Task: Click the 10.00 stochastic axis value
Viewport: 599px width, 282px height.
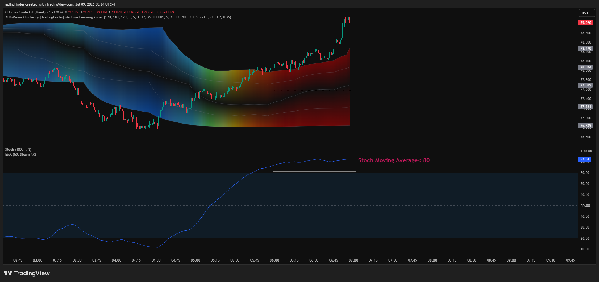Action: (x=585, y=249)
